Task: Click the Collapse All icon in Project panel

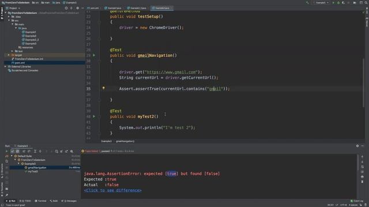Action: pos(71,8)
